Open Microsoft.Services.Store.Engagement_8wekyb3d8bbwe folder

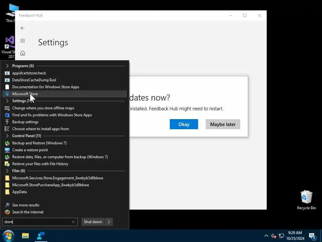coord(65,178)
